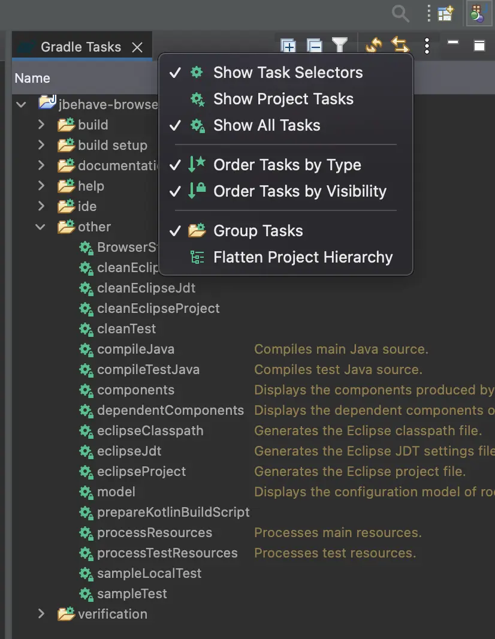Click the Name column header
This screenshot has height=639, width=495.
coord(32,78)
